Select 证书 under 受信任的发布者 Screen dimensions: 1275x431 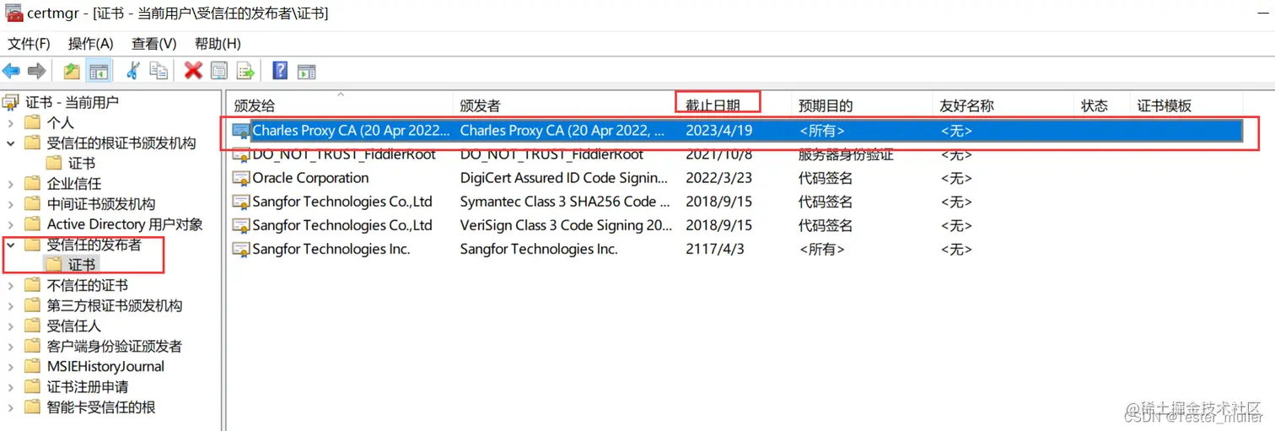pyautogui.click(x=82, y=265)
